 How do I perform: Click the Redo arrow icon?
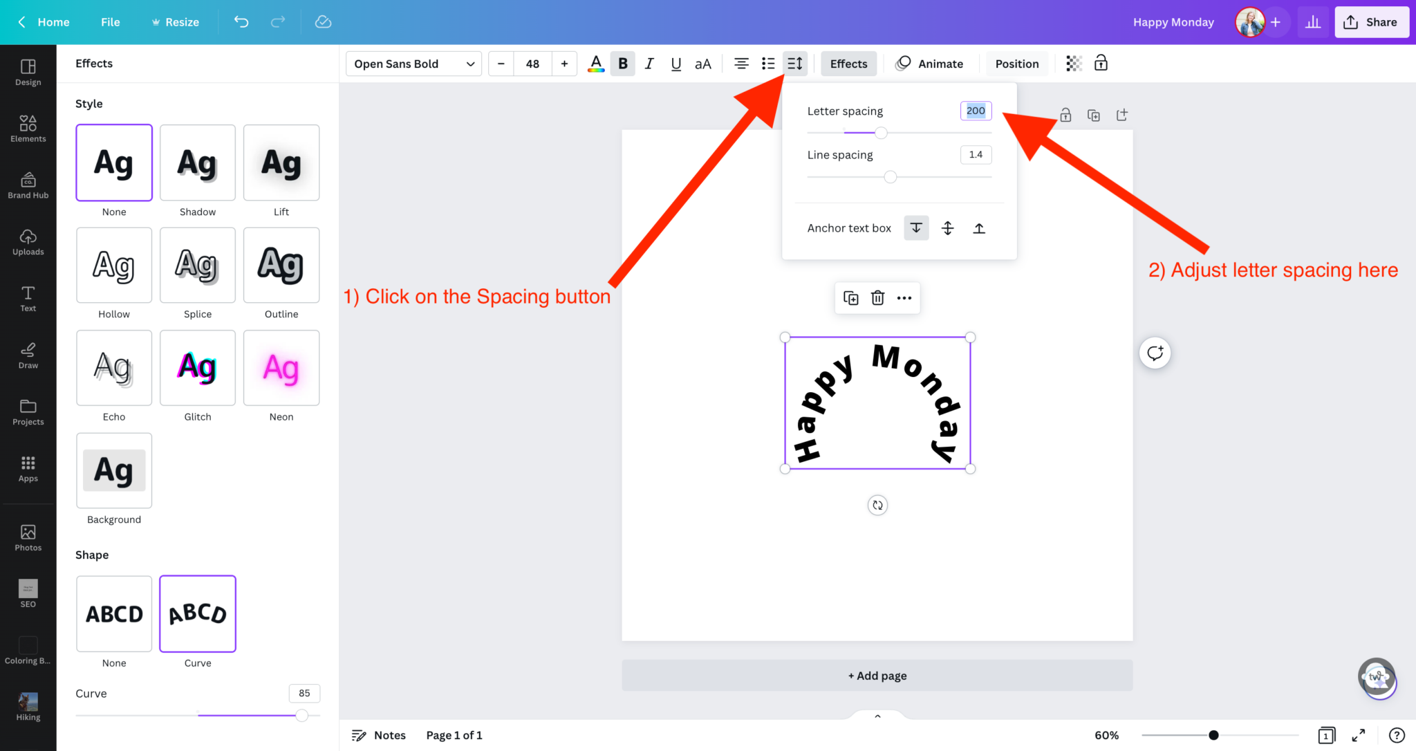pos(278,22)
